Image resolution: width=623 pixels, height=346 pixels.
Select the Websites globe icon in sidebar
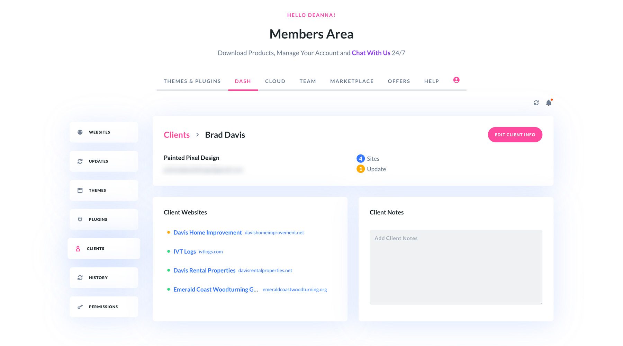(x=80, y=132)
